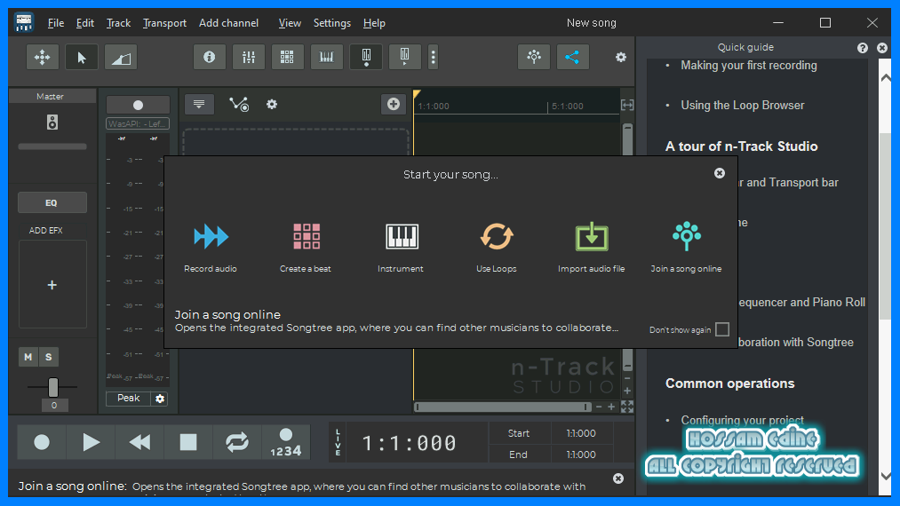The height and width of the screenshot is (506, 900).
Task: Arm the record-enable dot above level meter
Action: tap(138, 105)
